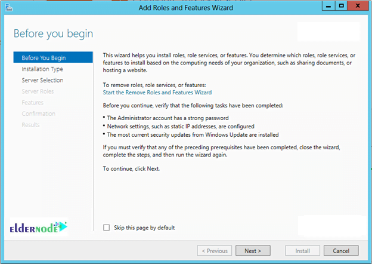Maximize the wizard window
Screen dimensions: 372x264
coord(342,5)
